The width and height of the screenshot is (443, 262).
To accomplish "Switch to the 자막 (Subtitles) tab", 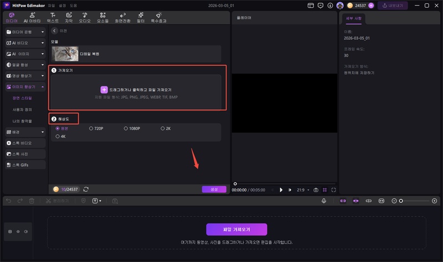I will (x=69, y=18).
